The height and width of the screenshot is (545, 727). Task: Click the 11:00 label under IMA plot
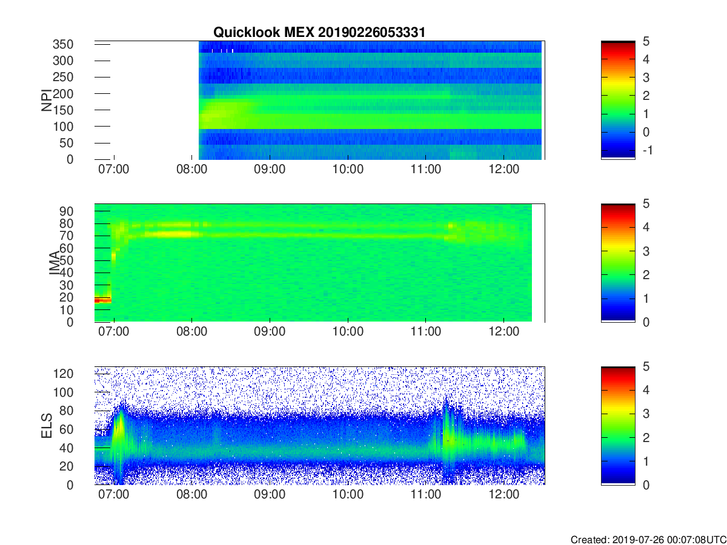(x=426, y=332)
